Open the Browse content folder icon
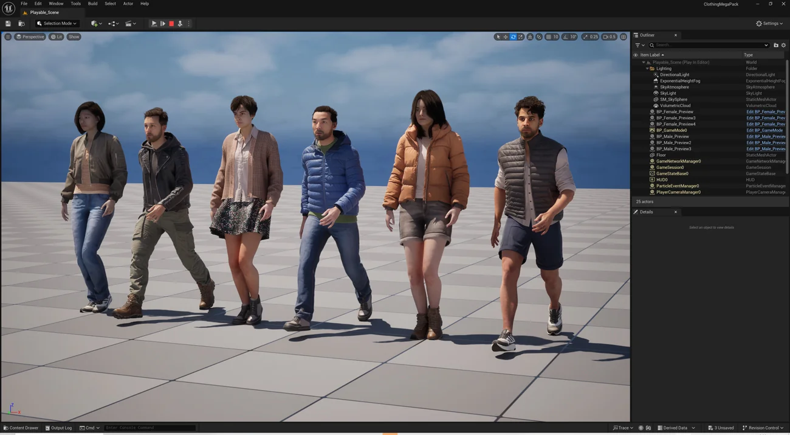790x435 pixels. tap(21, 24)
